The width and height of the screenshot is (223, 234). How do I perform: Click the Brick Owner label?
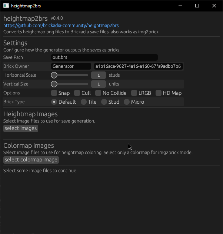tap(16, 66)
